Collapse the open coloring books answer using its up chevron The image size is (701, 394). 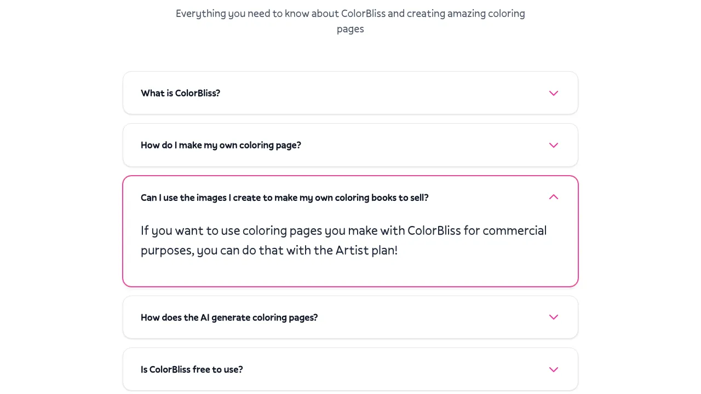click(554, 197)
